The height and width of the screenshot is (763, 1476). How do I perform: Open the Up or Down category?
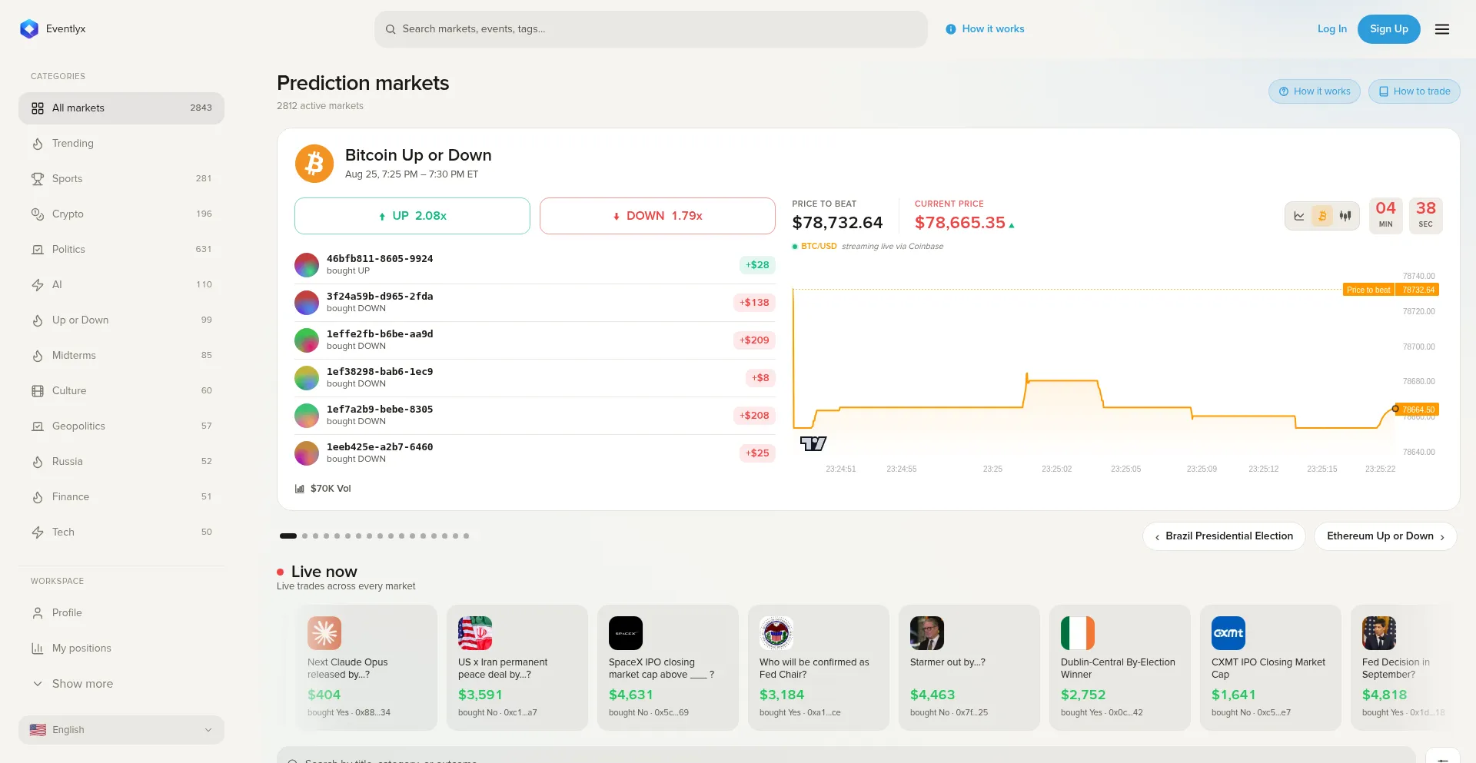click(x=121, y=320)
